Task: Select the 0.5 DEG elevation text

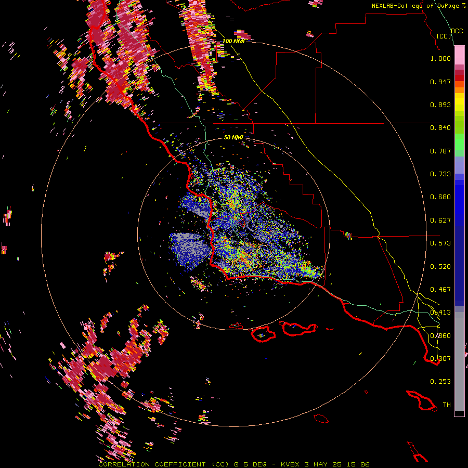Action: pyautogui.click(x=251, y=464)
